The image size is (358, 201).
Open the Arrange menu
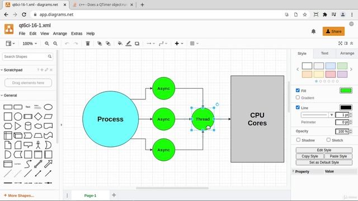[x=60, y=33]
